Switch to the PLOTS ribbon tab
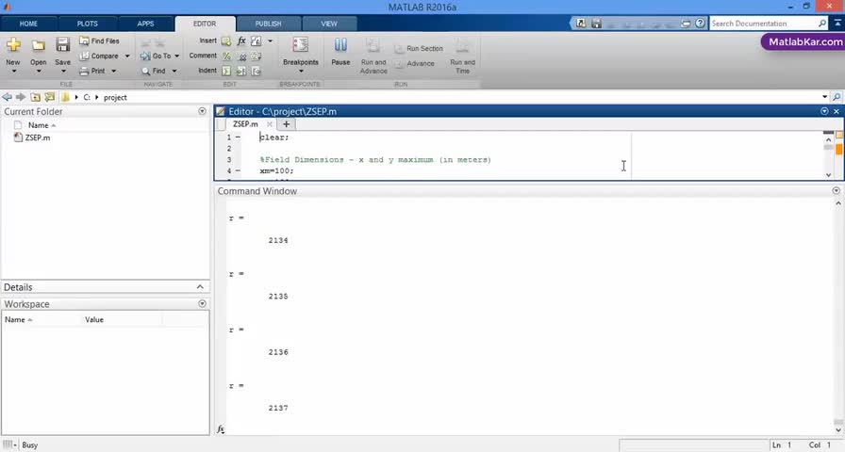This screenshot has height=452, width=845. [88, 24]
